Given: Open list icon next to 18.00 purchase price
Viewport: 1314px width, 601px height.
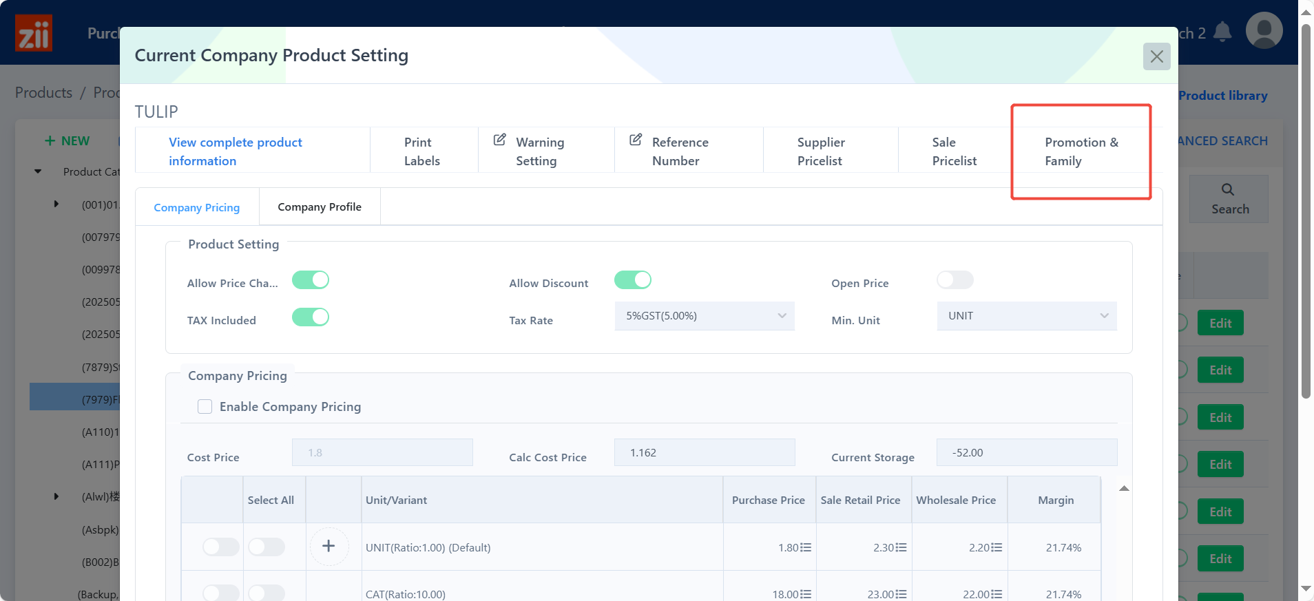Looking at the screenshot, I should pos(806,594).
